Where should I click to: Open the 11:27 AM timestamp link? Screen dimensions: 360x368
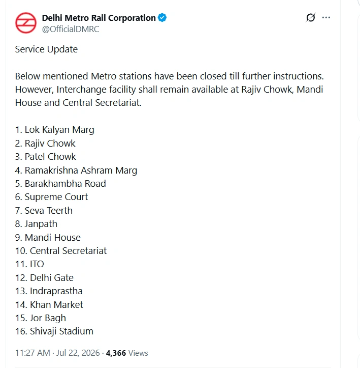pyautogui.click(x=32, y=353)
